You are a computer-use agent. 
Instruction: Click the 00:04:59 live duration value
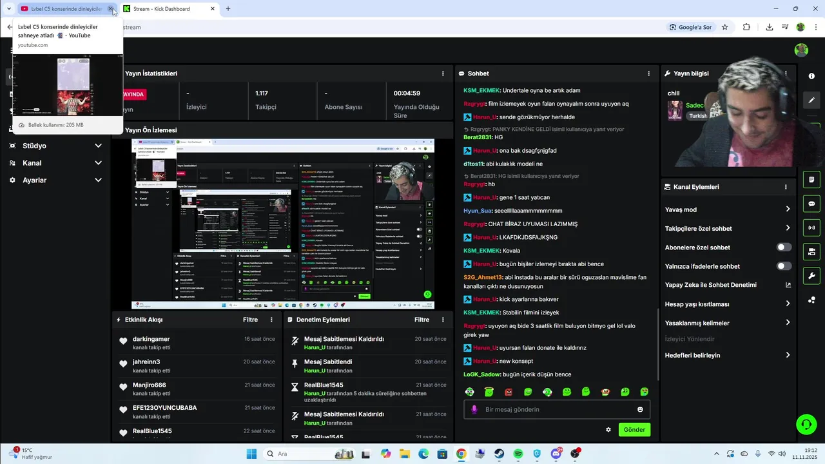pos(407,93)
